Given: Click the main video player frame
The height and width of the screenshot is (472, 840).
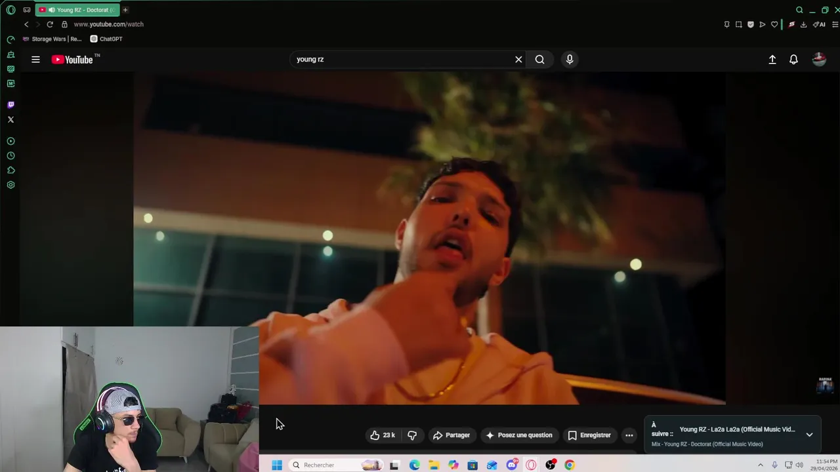Looking at the screenshot, I should (x=429, y=238).
